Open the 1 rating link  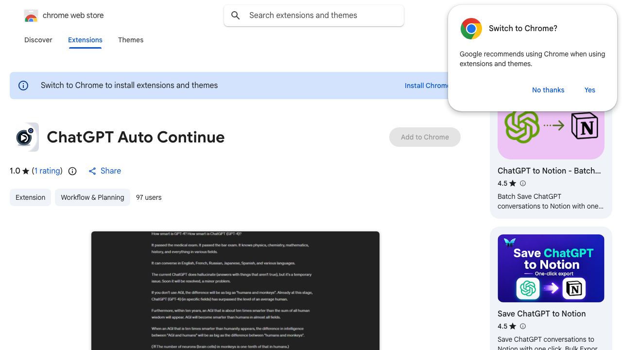click(x=47, y=171)
